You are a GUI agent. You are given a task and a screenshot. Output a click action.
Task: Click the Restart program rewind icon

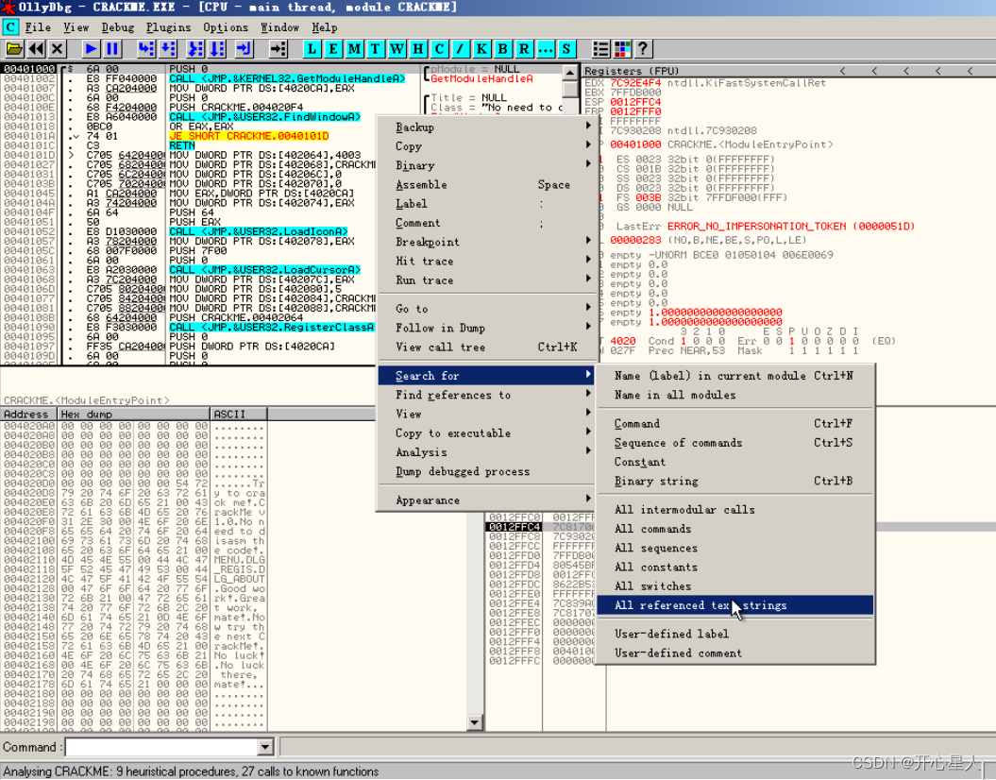[x=36, y=49]
